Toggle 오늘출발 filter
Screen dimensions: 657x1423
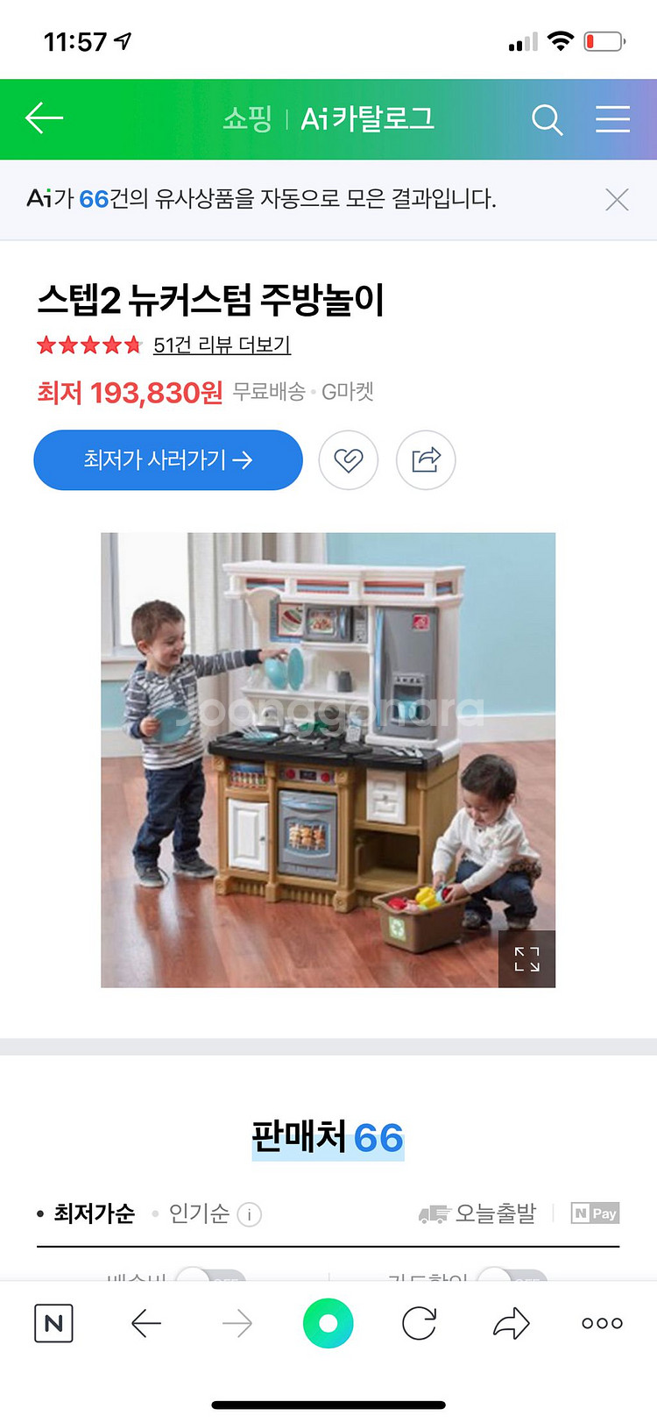click(x=477, y=1213)
